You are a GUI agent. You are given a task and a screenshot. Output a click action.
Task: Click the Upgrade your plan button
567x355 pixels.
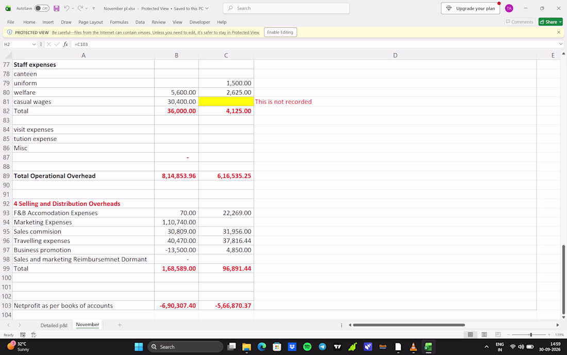click(471, 8)
